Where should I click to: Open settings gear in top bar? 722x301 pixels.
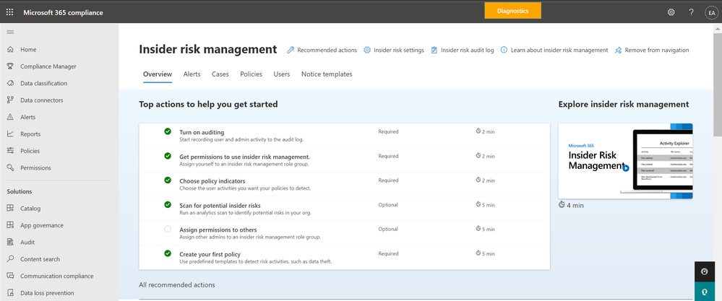[671, 12]
